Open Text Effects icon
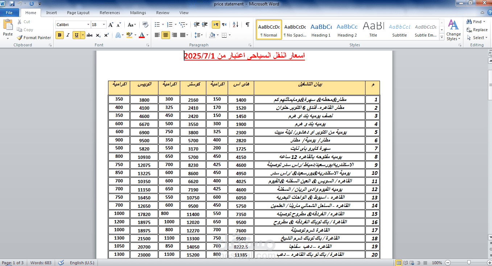Viewport: 492px width, 266px height. (x=118, y=35)
